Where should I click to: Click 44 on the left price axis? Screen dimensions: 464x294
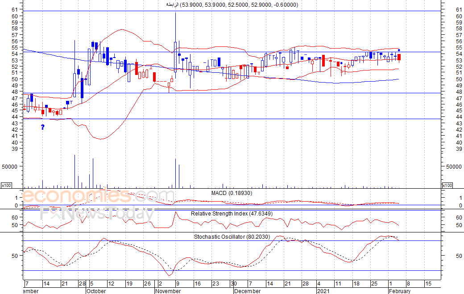point(15,117)
